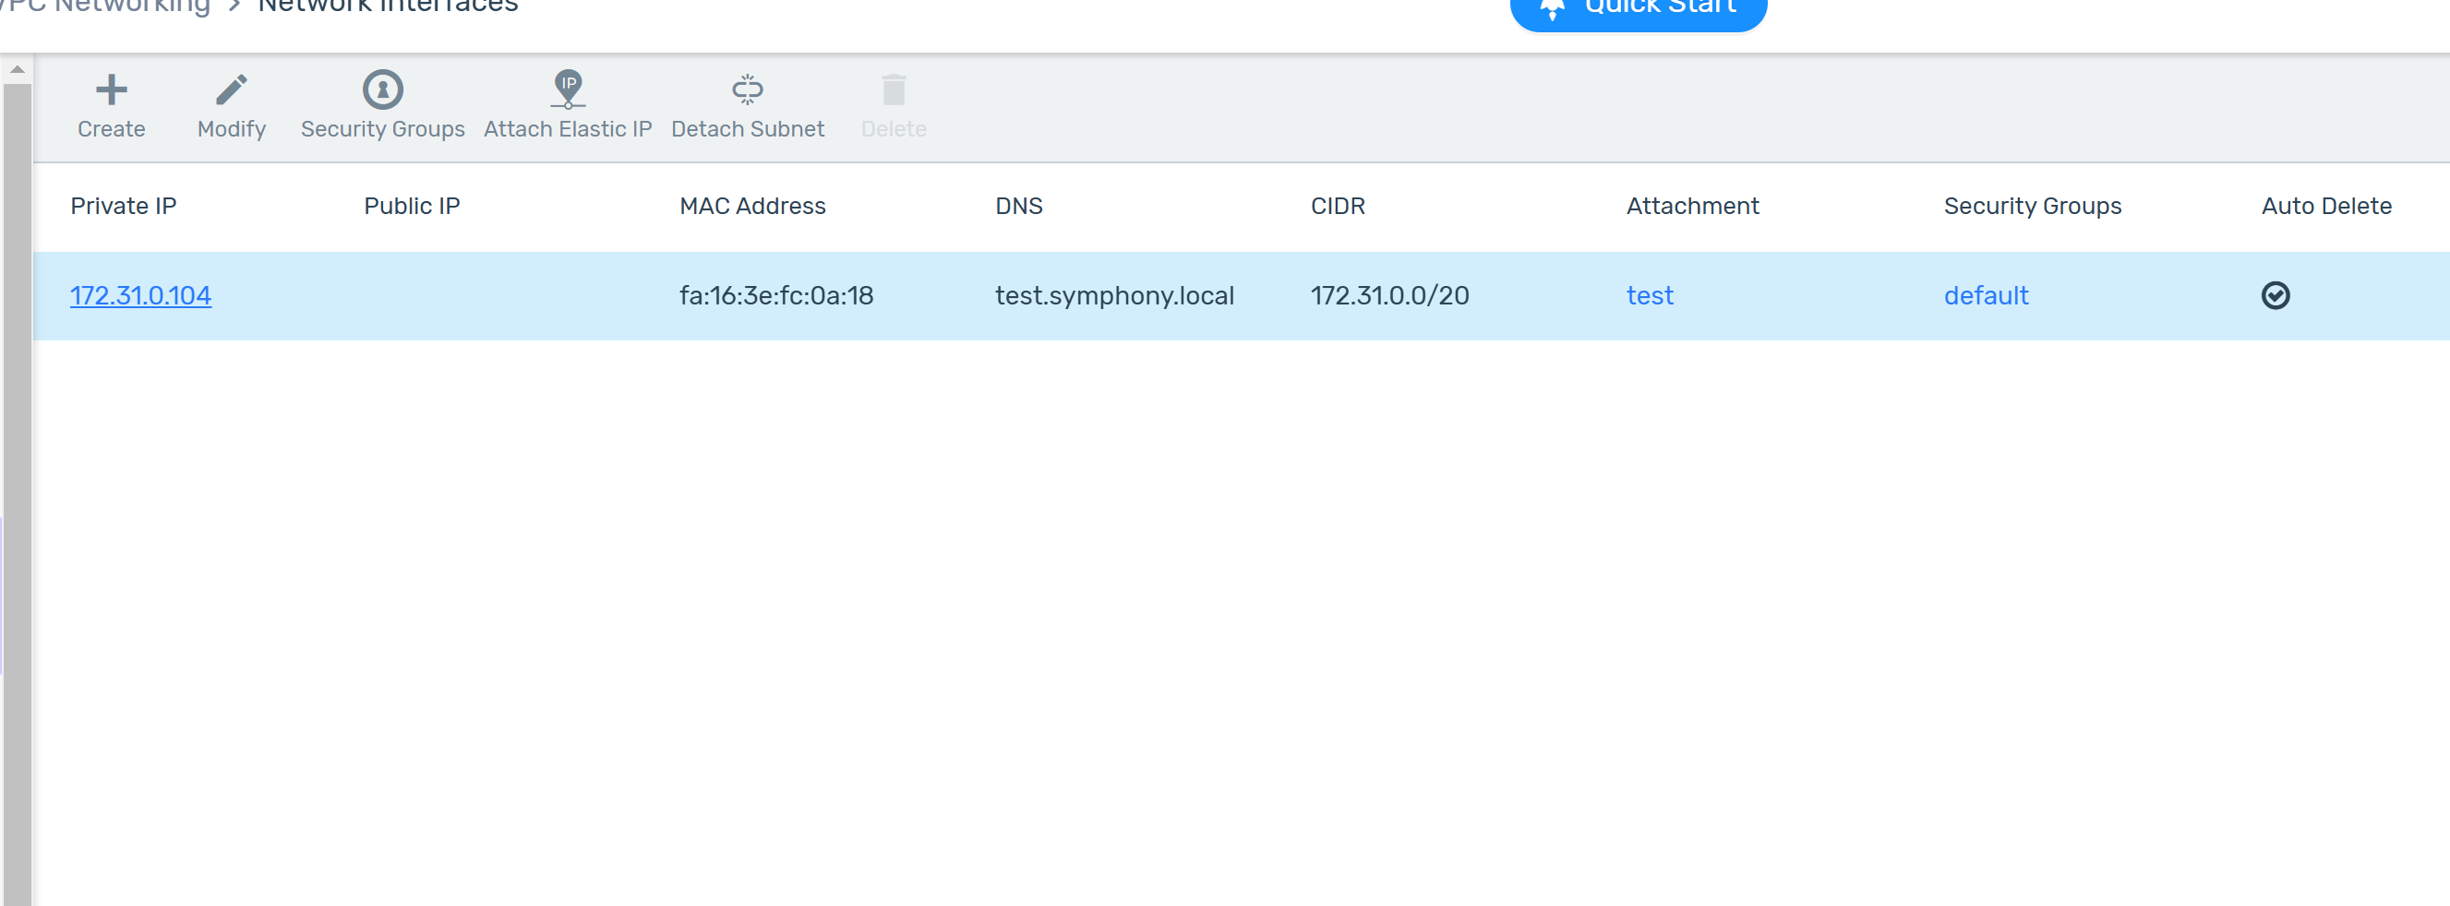Select Network Interfaces in the breadcrumb
2450x906 pixels.
388,7
